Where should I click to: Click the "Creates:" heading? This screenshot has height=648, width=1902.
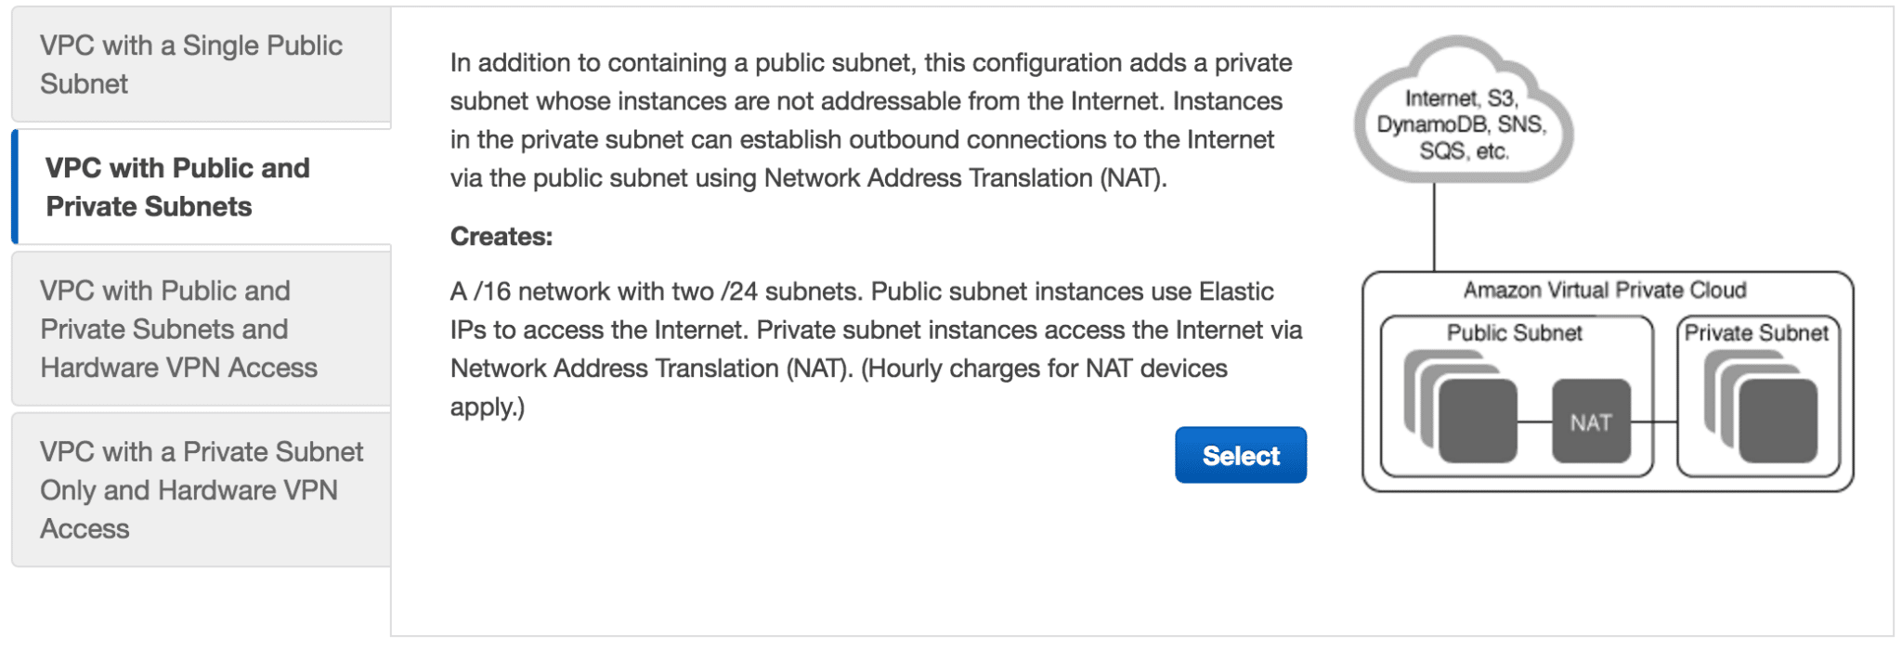(x=501, y=237)
